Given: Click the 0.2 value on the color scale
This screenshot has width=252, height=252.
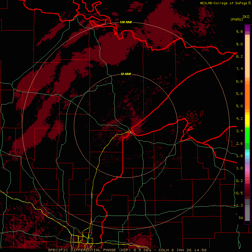Looking at the screenshot, I should [239, 181].
